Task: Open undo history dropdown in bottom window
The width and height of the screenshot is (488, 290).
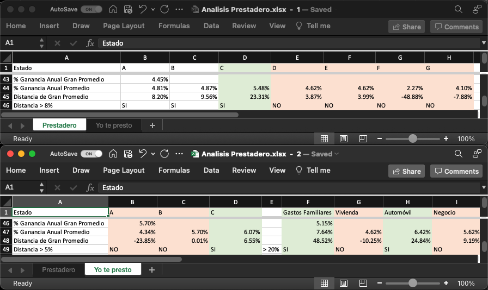Action: [153, 154]
